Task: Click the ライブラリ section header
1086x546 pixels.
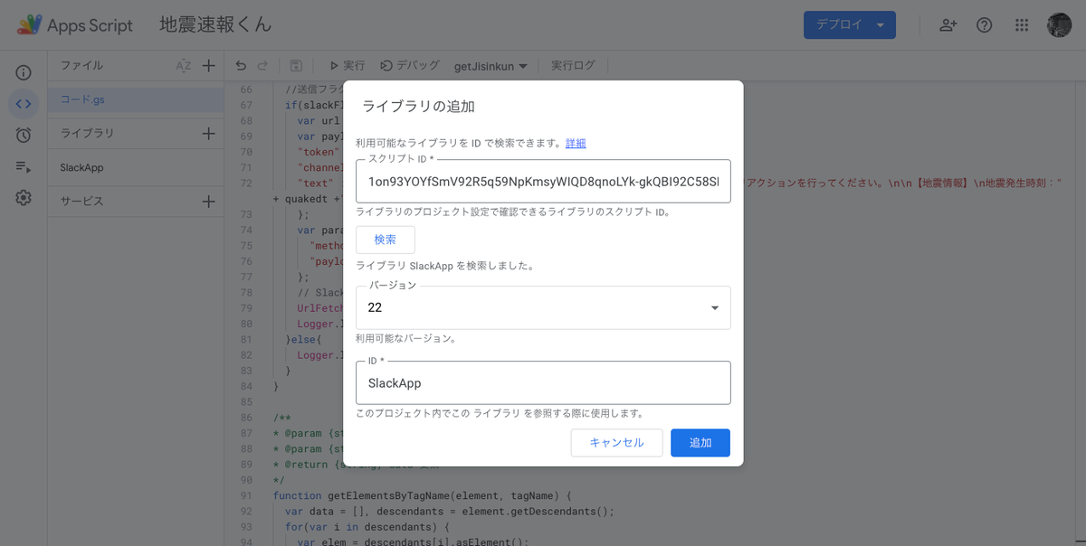Action: [x=87, y=133]
